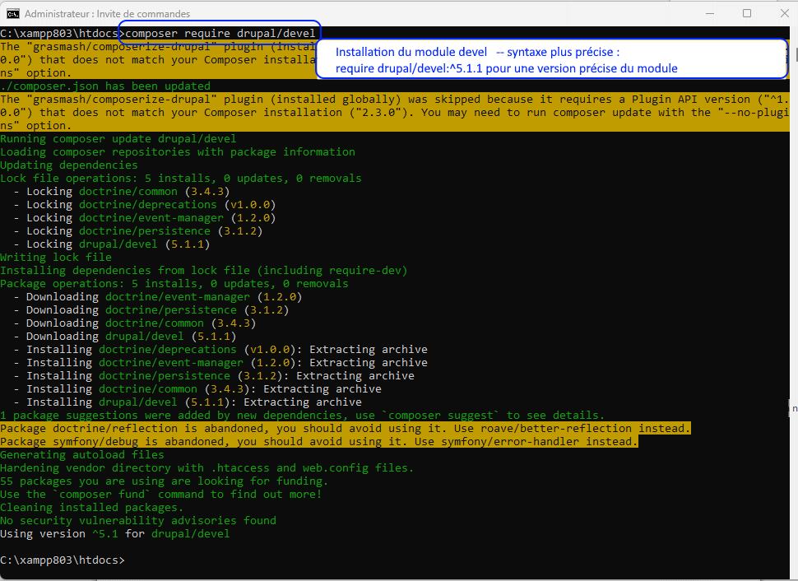Click the 'Administrateur : Invite de commandes' title
The image size is (798, 581).
point(107,14)
